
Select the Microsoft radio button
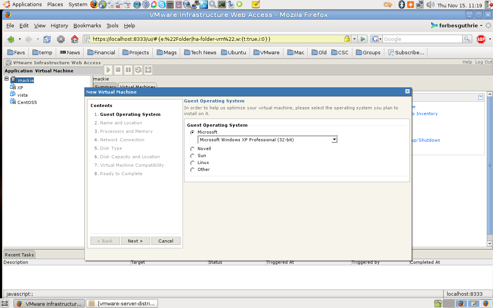193,132
